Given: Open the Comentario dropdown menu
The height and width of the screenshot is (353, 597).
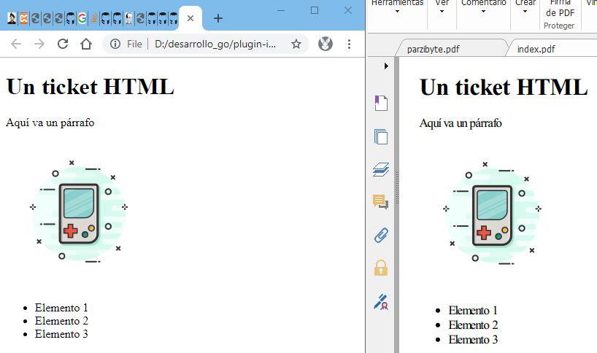Looking at the screenshot, I should (x=483, y=7).
